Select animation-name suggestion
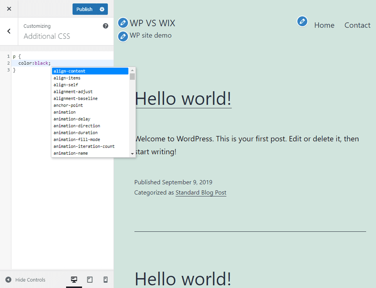The image size is (376, 288). pyautogui.click(x=90, y=153)
